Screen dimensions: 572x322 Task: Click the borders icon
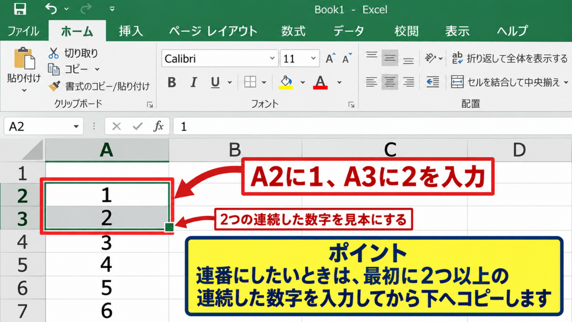(x=250, y=82)
